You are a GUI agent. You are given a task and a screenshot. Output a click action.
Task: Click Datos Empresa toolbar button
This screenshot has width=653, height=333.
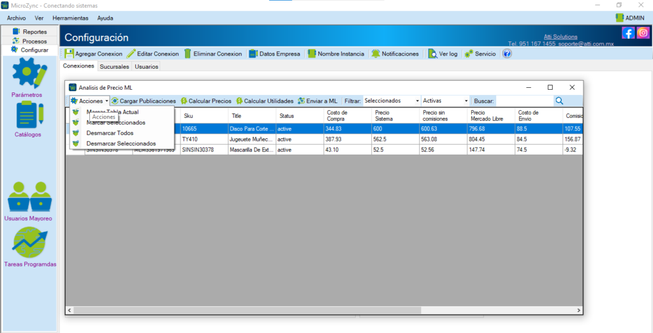click(274, 53)
